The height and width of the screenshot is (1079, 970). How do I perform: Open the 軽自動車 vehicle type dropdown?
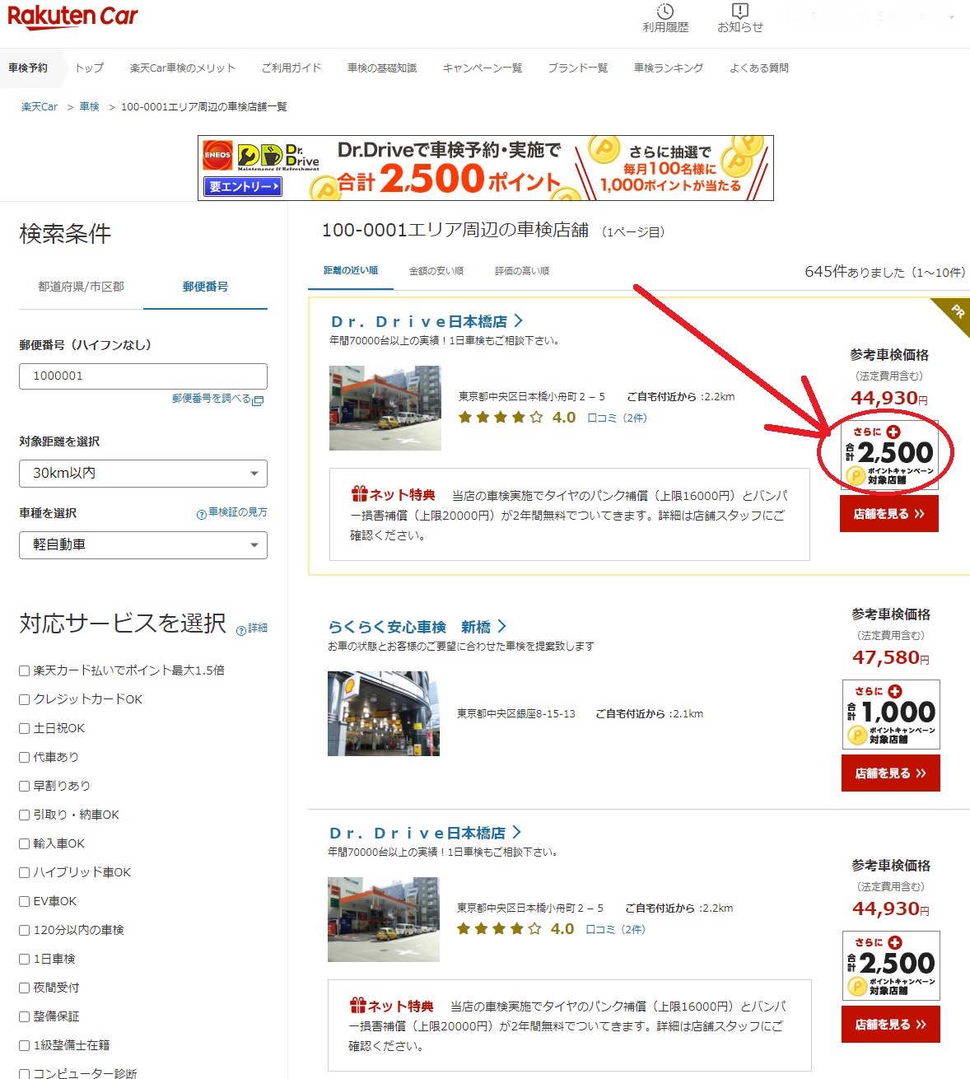tap(143, 545)
